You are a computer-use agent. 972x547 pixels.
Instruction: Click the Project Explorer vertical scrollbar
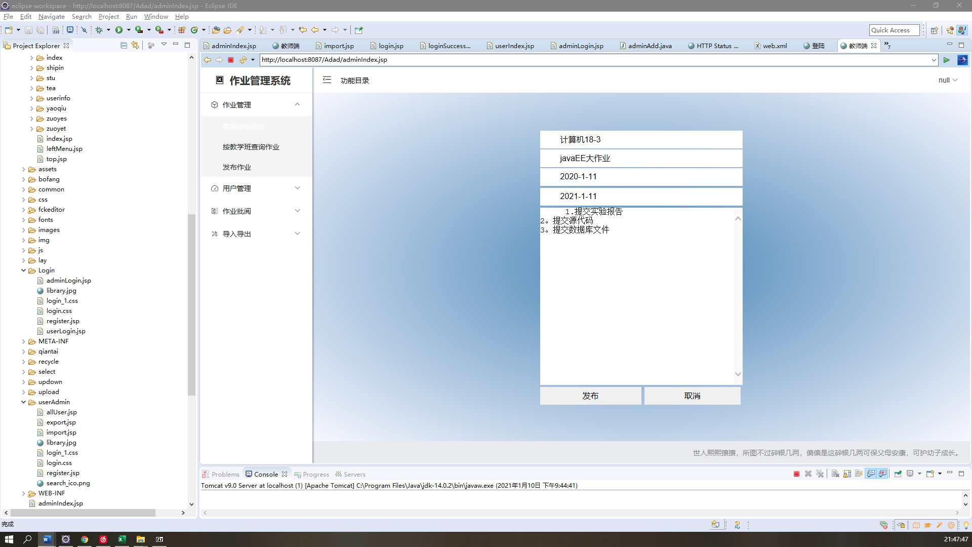191,304
